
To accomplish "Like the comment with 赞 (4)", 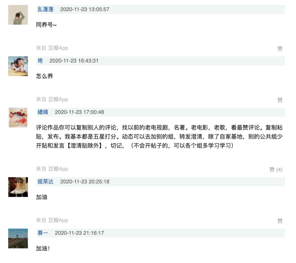I will (x=276, y=170).
